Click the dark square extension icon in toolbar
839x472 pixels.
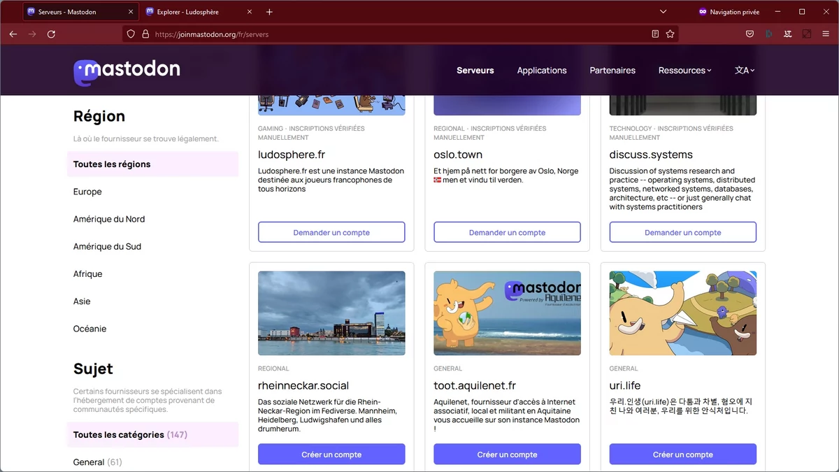coord(807,34)
